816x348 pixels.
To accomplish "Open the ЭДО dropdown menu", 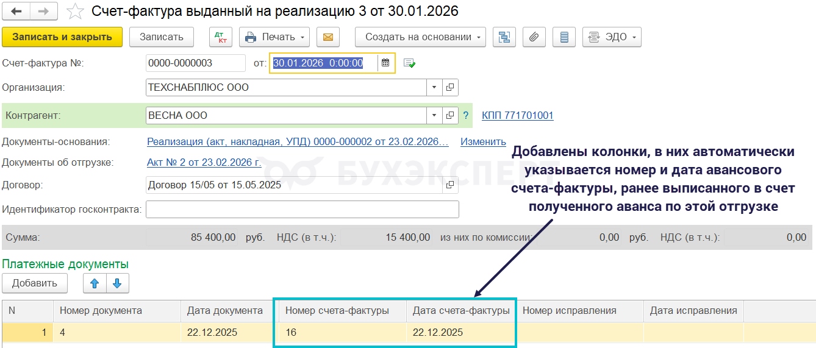I will coord(612,37).
